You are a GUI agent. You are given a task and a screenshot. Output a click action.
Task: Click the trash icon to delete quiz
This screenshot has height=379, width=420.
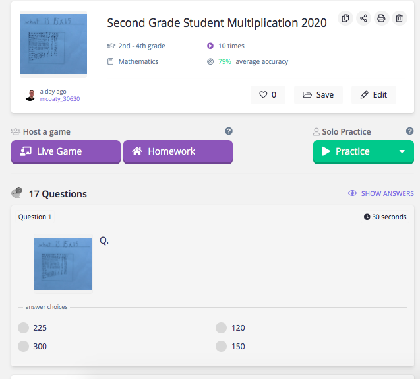[x=399, y=18]
